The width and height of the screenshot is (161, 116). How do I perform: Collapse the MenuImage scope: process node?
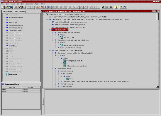click(53, 32)
